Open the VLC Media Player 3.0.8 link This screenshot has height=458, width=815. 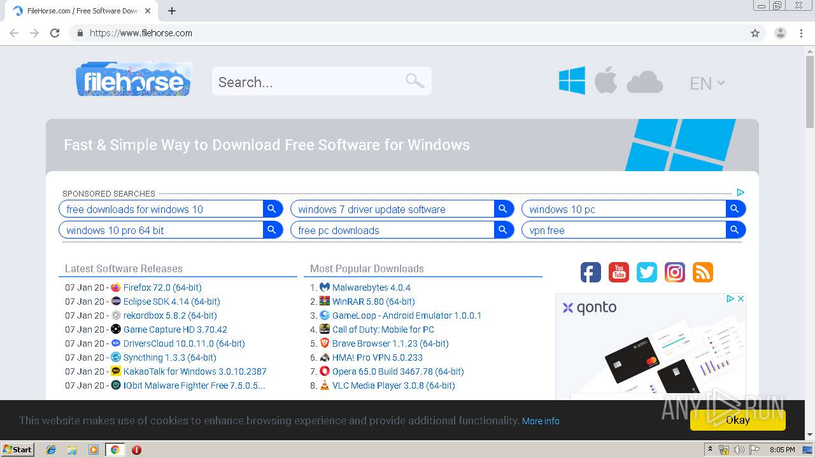click(x=393, y=385)
